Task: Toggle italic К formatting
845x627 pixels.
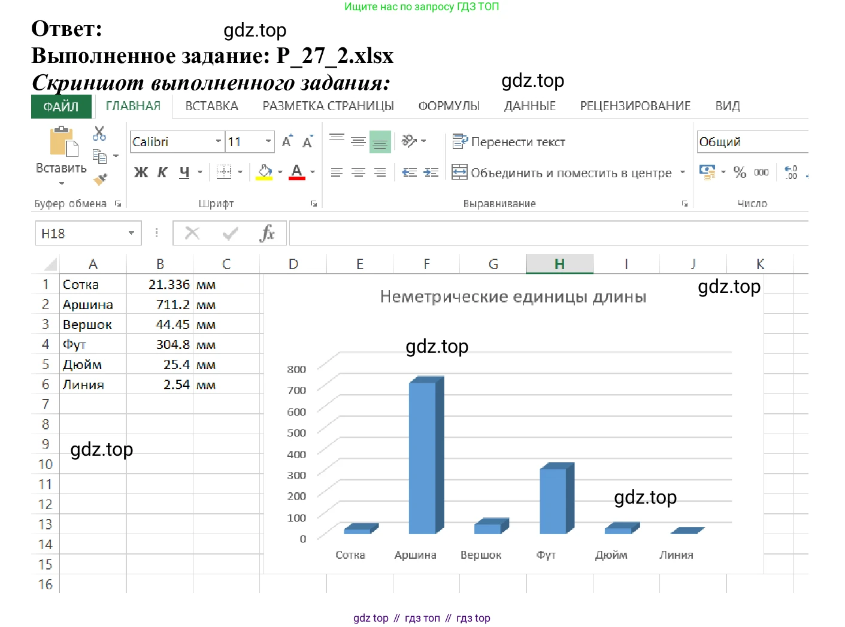Action: 162,172
